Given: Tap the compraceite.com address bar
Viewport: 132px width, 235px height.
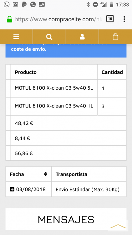Looking at the screenshot, I should click(58, 19).
